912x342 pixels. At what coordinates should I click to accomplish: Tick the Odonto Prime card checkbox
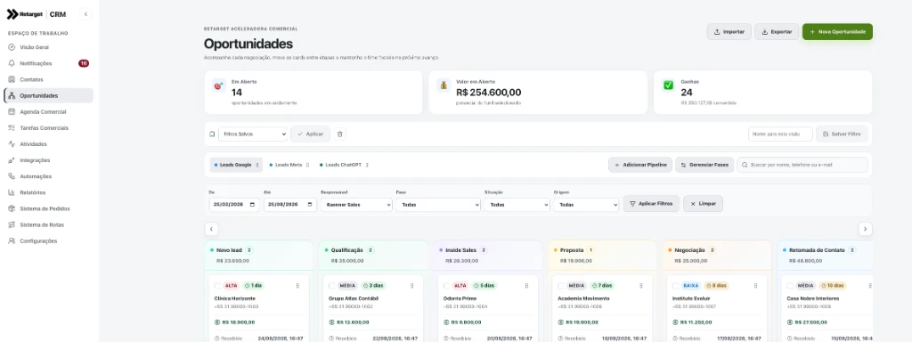[x=447, y=286]
